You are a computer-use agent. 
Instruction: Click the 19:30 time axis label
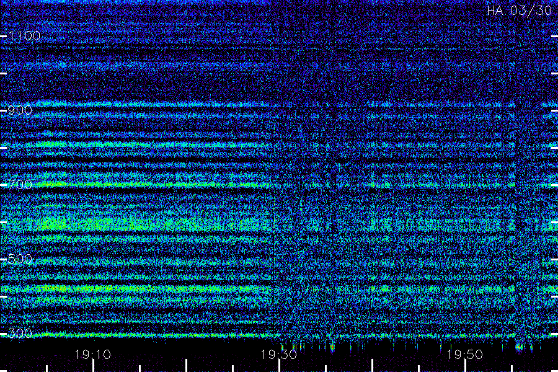[x=279, y=355]
